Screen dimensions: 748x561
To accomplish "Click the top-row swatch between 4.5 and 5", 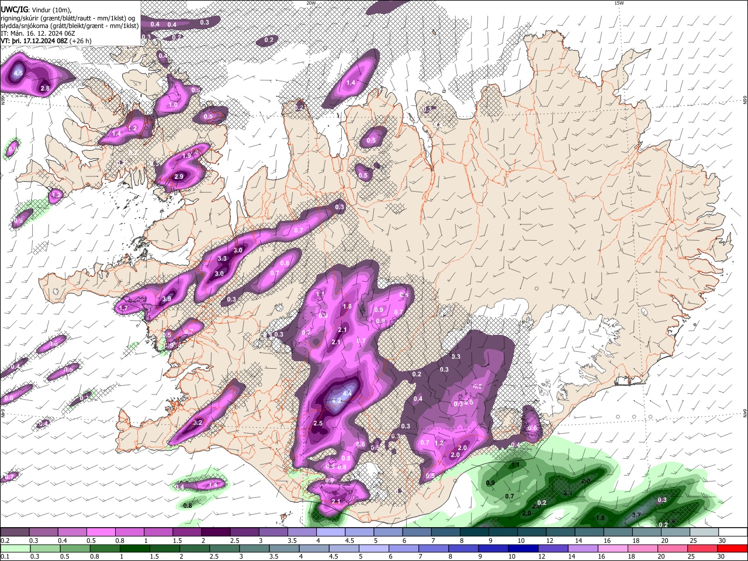I will pyautogui.click(x=359, y=532).
